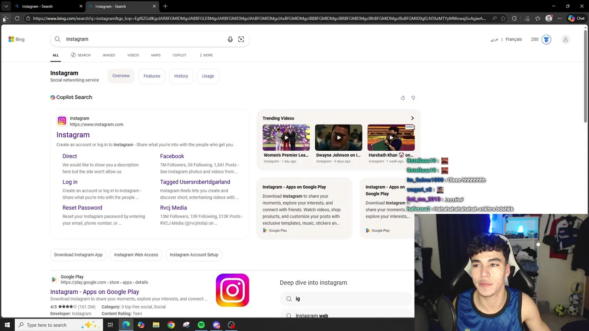Switch language to Français

pos(514,39)
